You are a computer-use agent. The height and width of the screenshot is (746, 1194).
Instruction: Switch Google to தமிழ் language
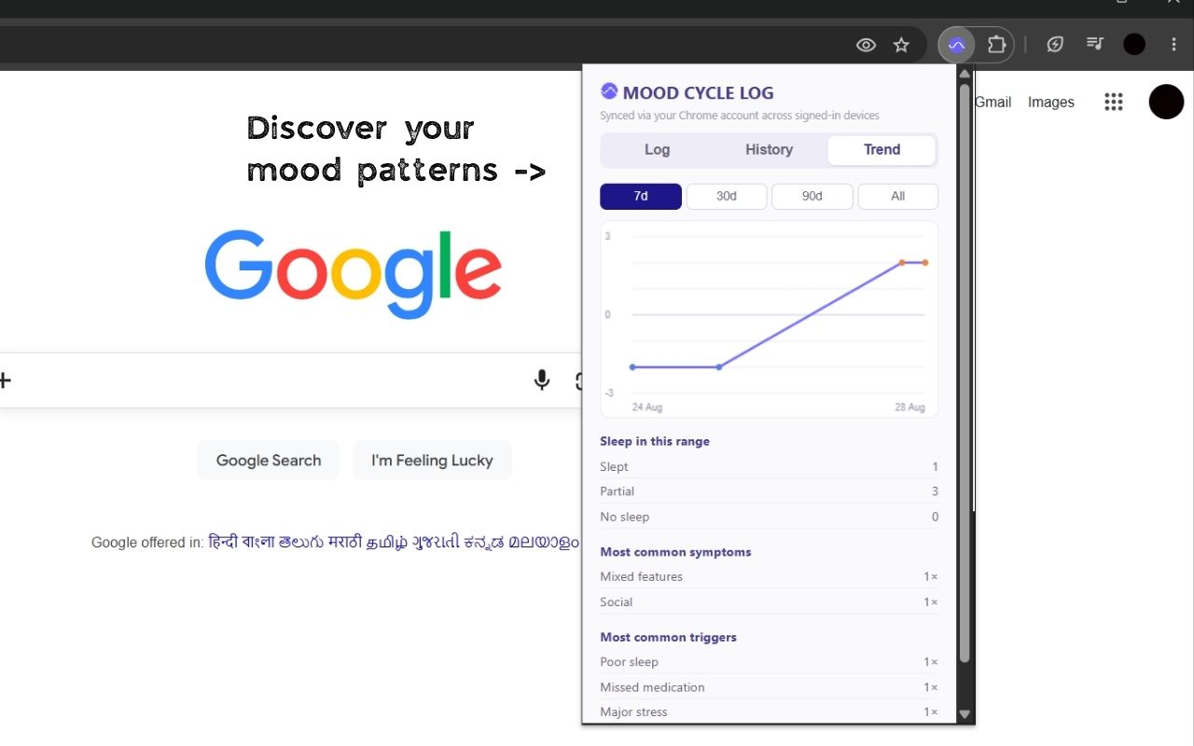386,542
